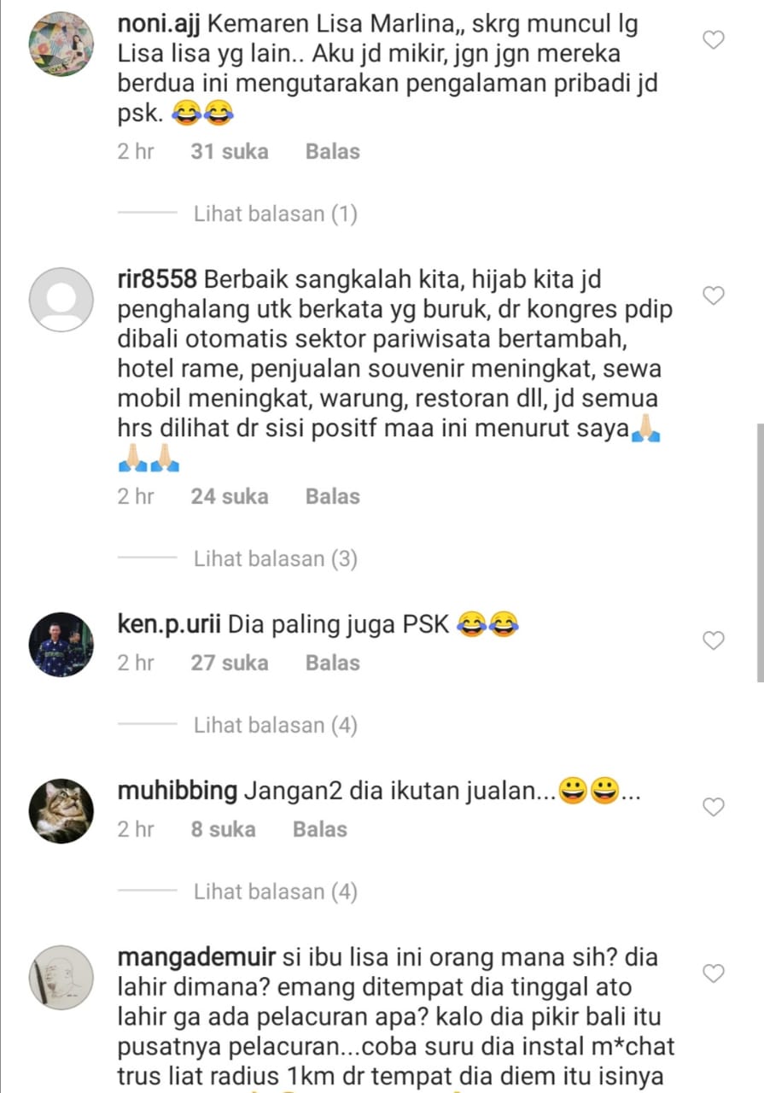Image resolution: width=764 pixels, height=1093 pixels.
Task: Tap heart icon on rir8558's comment
Action: pos(713,295)
